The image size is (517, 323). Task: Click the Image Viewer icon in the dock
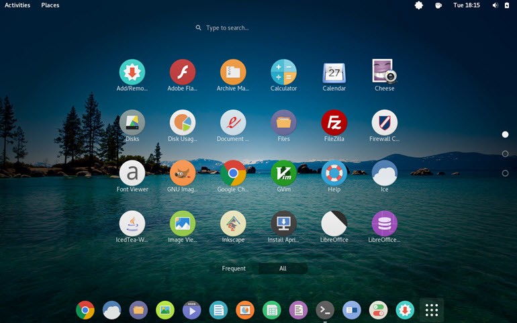click(165, 310)
